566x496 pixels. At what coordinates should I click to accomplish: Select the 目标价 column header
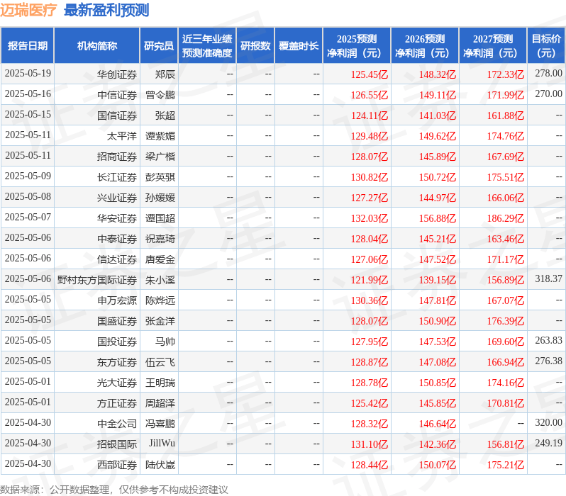tap(547, 46)
